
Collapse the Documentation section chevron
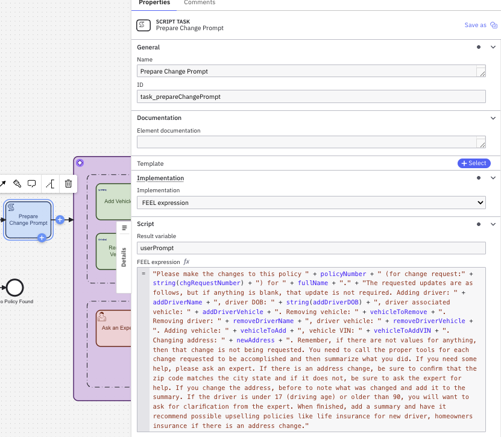(493, 118)
